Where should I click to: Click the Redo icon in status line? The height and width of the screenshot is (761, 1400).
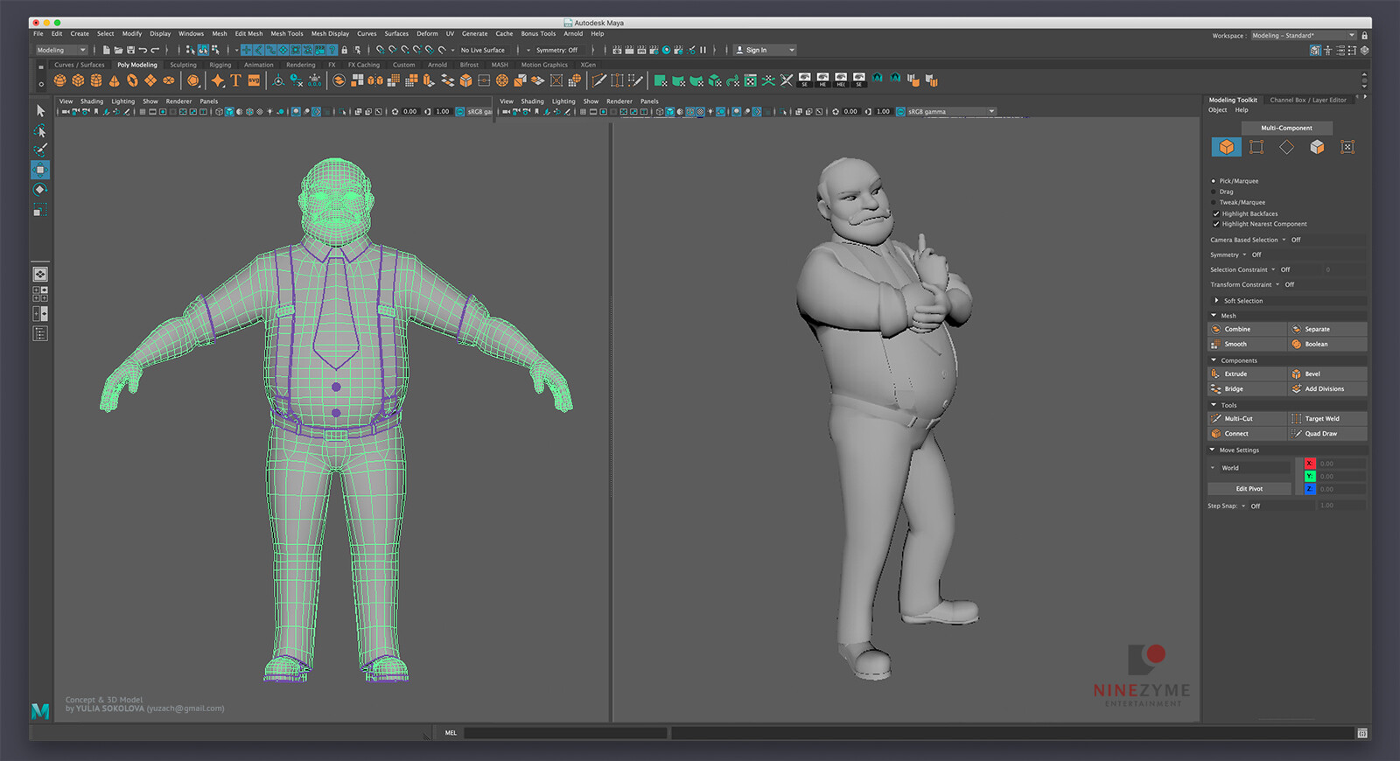pos(155,50)
